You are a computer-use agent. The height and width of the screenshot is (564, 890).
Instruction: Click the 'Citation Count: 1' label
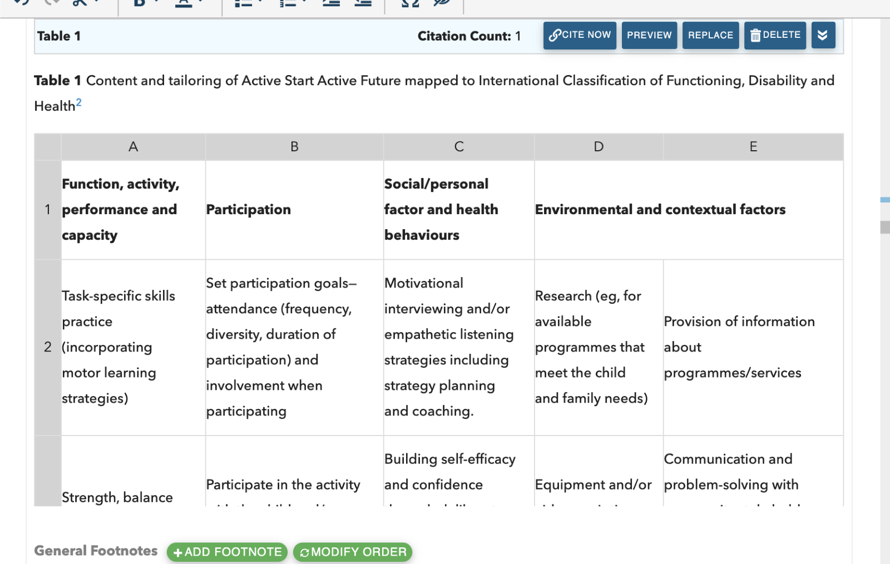(469, 36)
